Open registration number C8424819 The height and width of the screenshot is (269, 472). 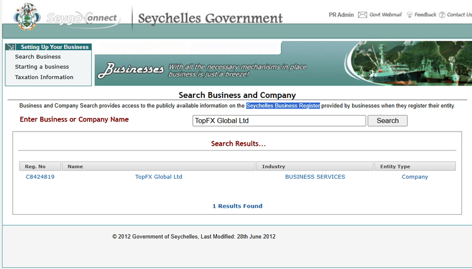point(40,176)
